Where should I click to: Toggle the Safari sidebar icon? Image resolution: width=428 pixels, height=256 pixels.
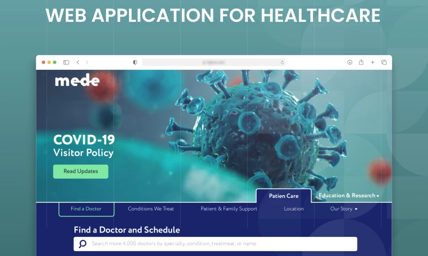(x=66, y=62)
